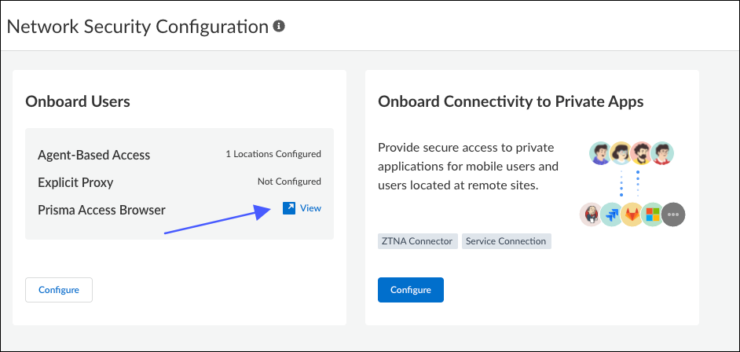The height and width of the screenshot is (352, 740).
Task: Click the Explicit Proxy row label
Action: (x=75, y=182)
